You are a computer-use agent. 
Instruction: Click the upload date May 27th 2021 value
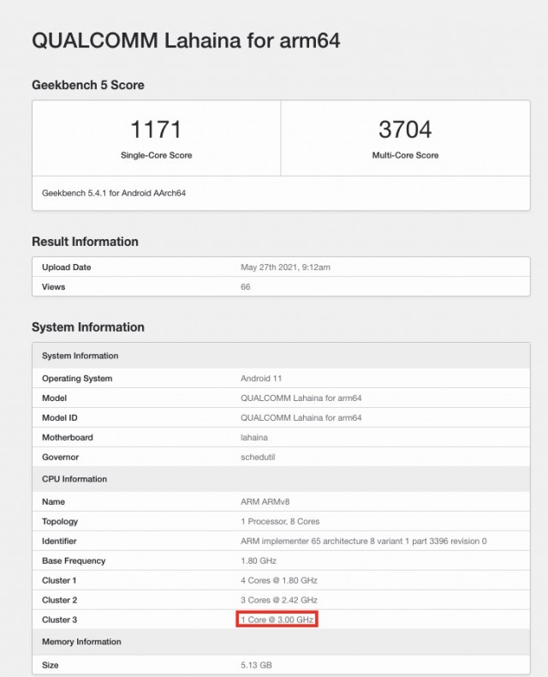(285, 267)
